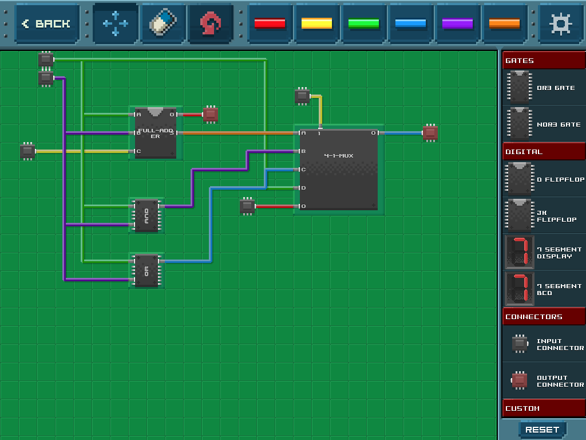Select the eraser tool

click(x=163, y=23)
